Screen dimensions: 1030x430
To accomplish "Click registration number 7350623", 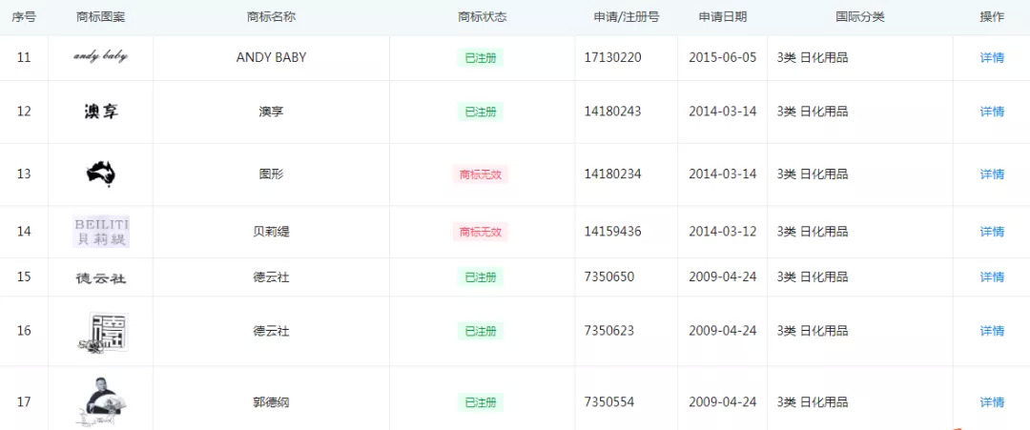I will coord(608,331).
